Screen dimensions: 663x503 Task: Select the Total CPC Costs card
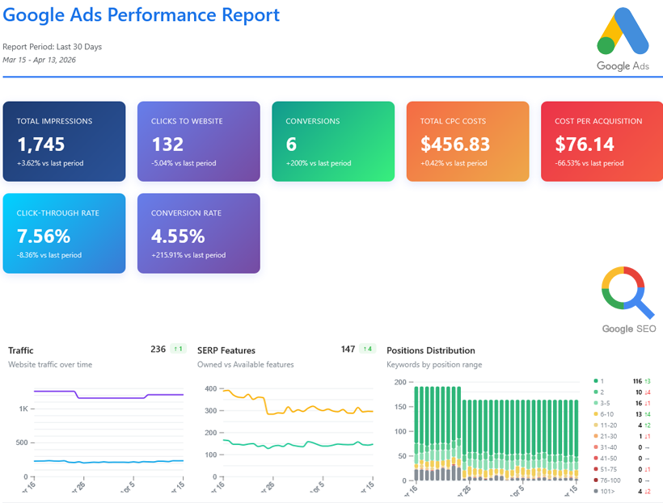pyautogui.click(x=467, y=141)
